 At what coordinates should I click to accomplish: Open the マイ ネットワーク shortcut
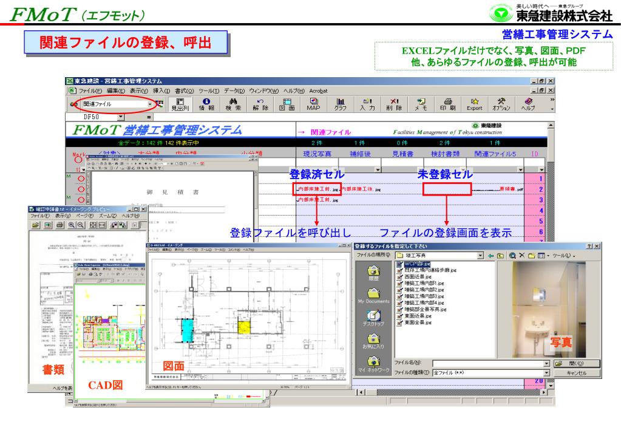pyautogui.click(x=373, y=364)
